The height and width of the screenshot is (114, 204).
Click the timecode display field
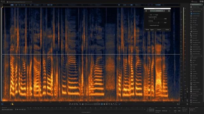(7, 110)
